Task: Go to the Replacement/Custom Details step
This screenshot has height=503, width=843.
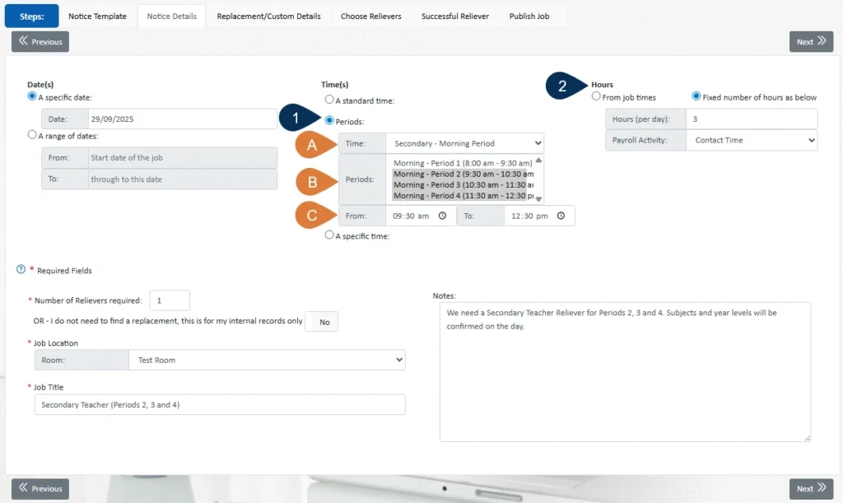Action: [x=269, y=16]
